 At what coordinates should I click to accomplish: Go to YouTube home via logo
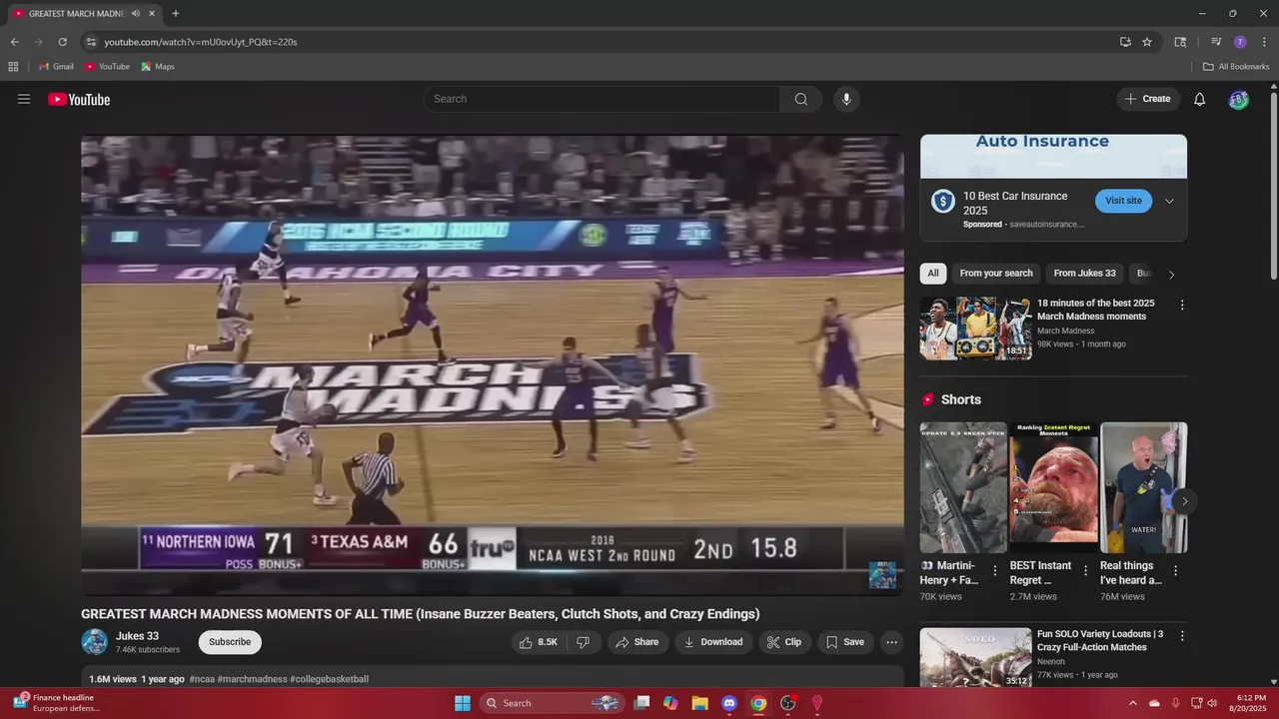point(79,99)
